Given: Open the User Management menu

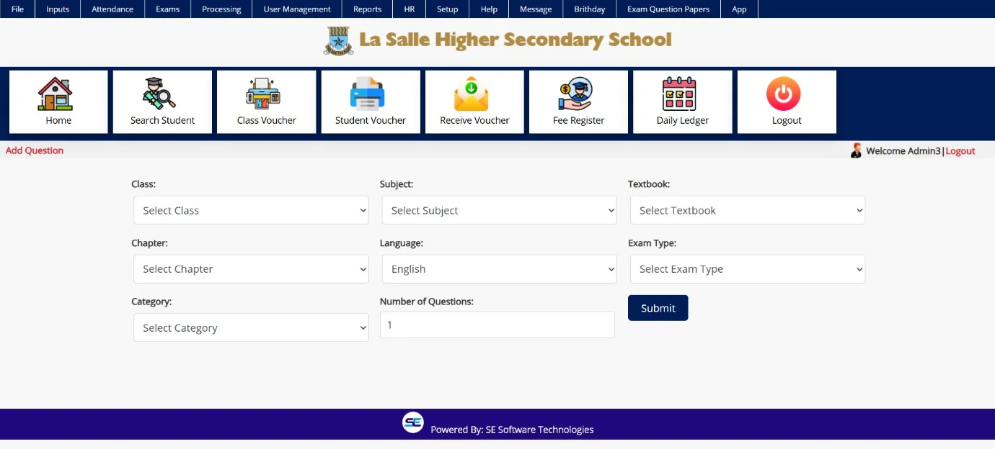Looking at the screenshot, I should point(296,9).
